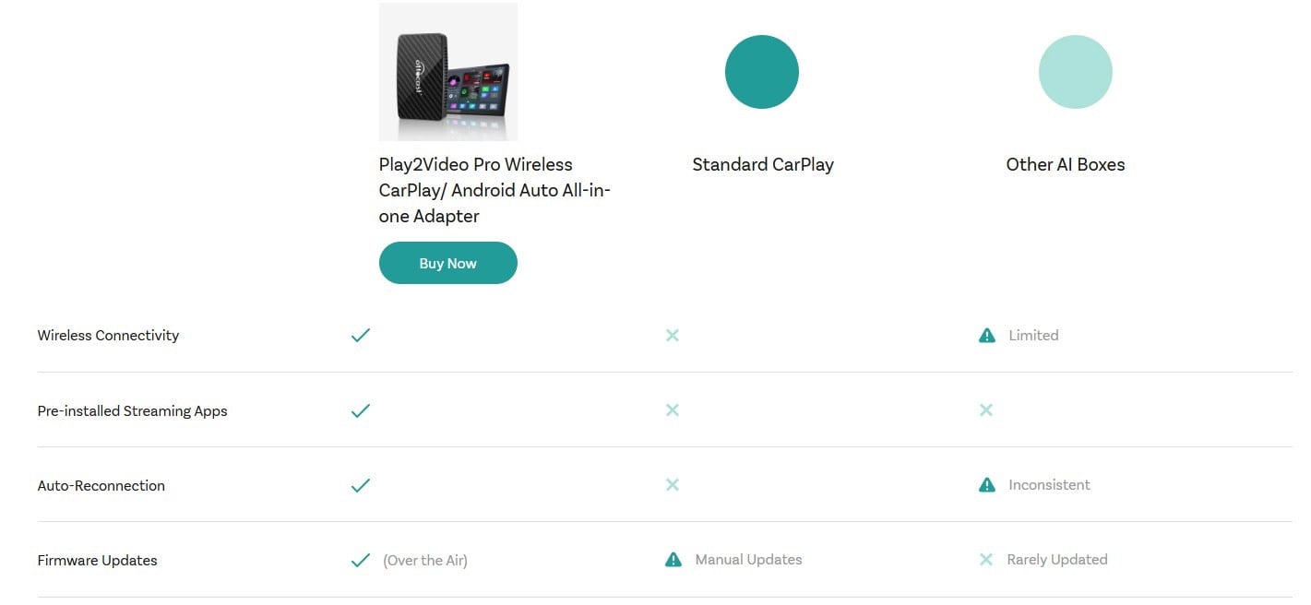Viewport: 1311px width, 605px height.
Task: Click Play2Video checkmark for Auto-Reconnection
Action: [361, 485]
